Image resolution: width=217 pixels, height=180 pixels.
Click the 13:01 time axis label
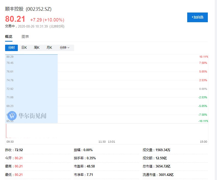click(112, 142)
